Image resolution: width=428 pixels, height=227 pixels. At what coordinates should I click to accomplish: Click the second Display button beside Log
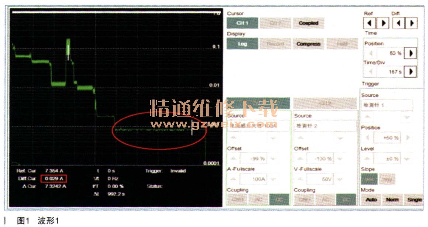click(275, 43)
